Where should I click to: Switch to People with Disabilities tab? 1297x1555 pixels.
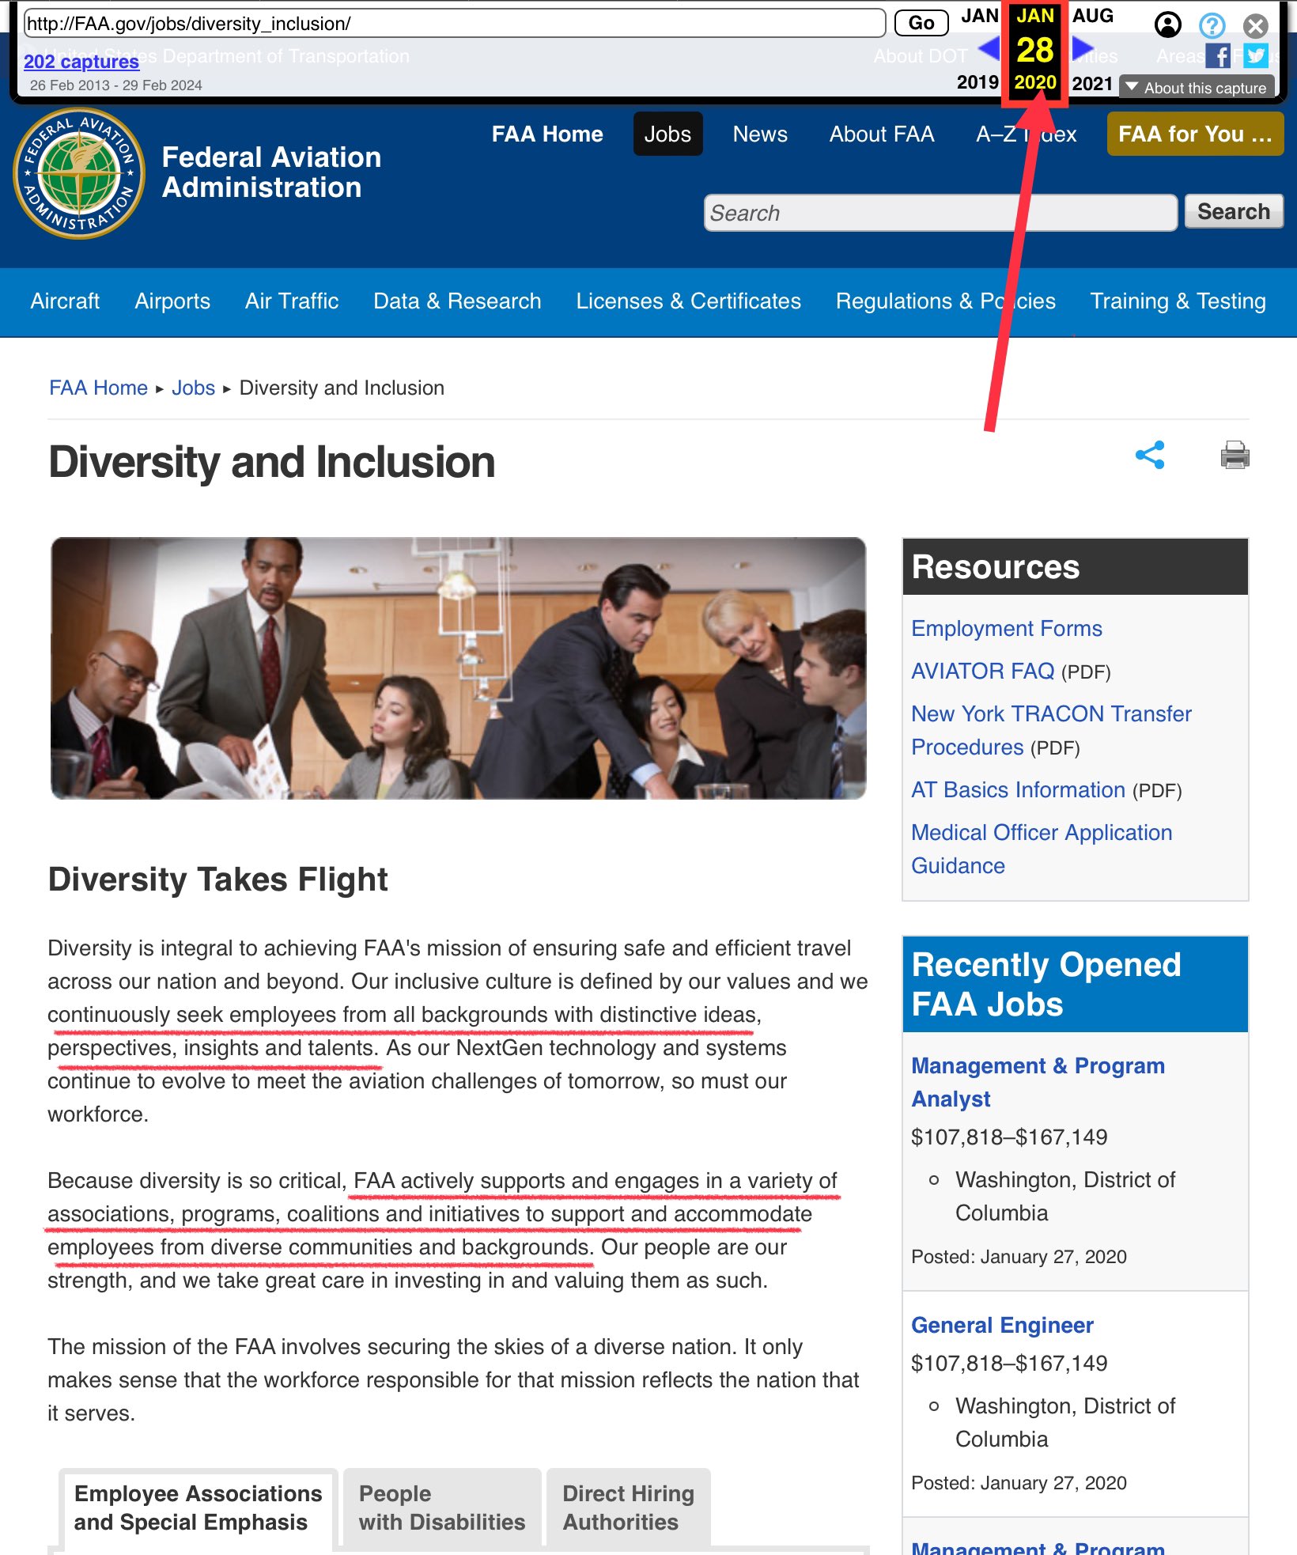click(x=441, y=1508)
